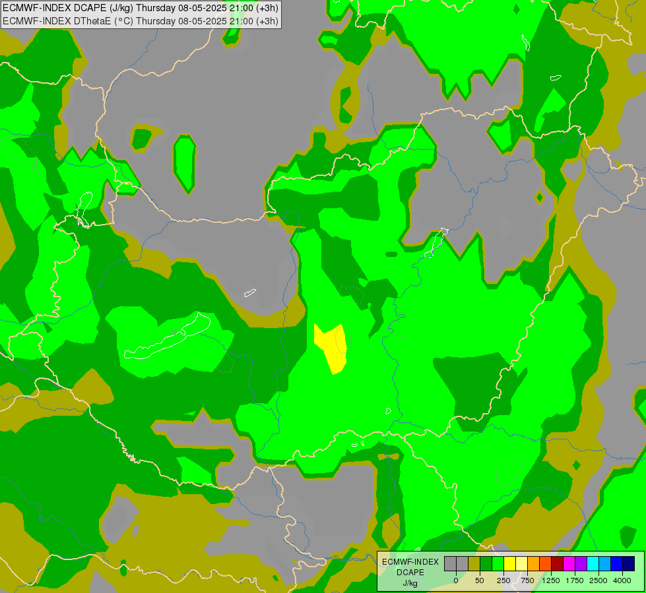Click the DCAPE label in legend
Viewport: 646px width, 593px height.
(x=410, y=573)
